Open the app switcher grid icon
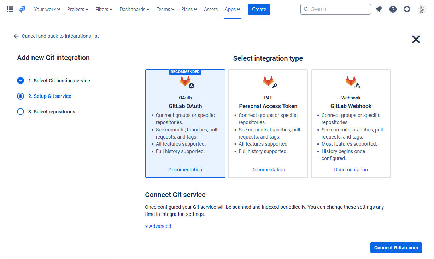The height and width of the screenshot is (259, 434). (x=10, y=9)
